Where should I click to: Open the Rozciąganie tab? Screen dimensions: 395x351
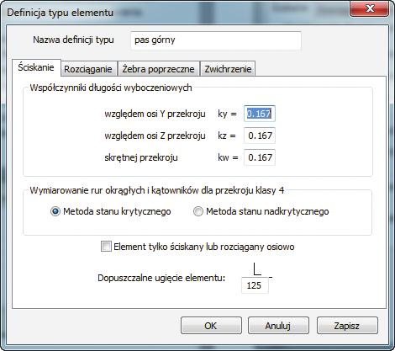click(88, 69)
